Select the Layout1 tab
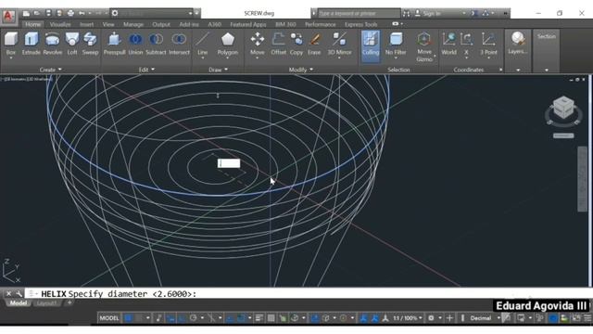The height and width of the screenshot is (334, 593). pyautogui.click(x=47, y=303)
